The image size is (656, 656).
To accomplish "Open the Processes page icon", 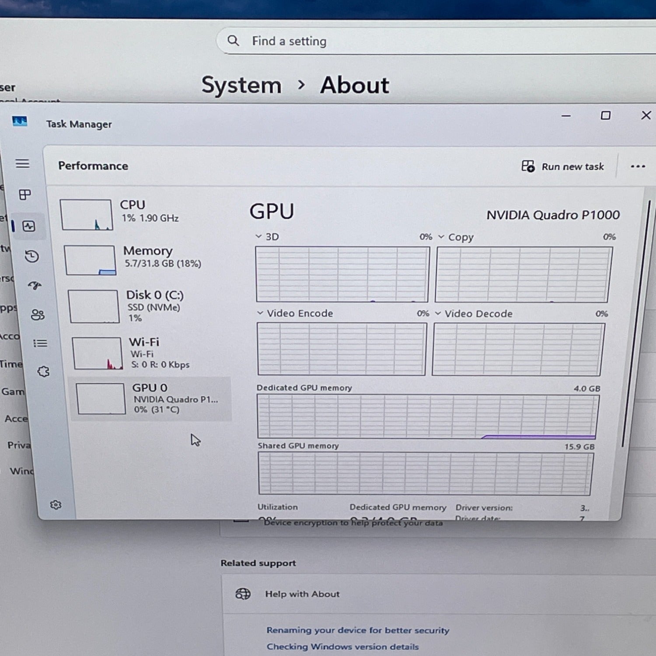I will pos(25,195).
